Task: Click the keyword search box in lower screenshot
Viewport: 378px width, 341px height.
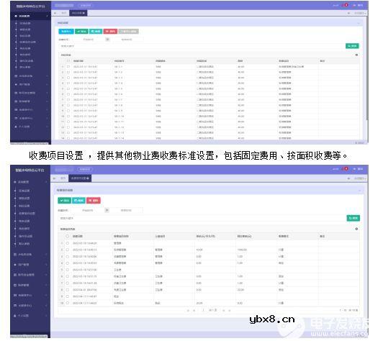Action: (202, 218)
